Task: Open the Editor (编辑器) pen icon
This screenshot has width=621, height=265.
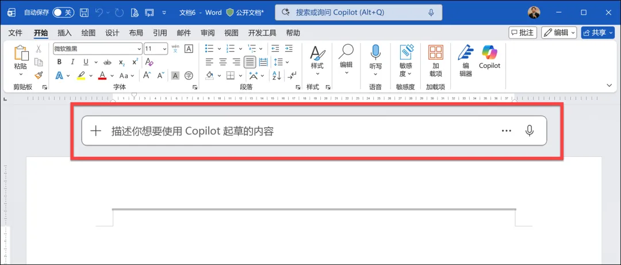Action: click(x=466, y=61)
